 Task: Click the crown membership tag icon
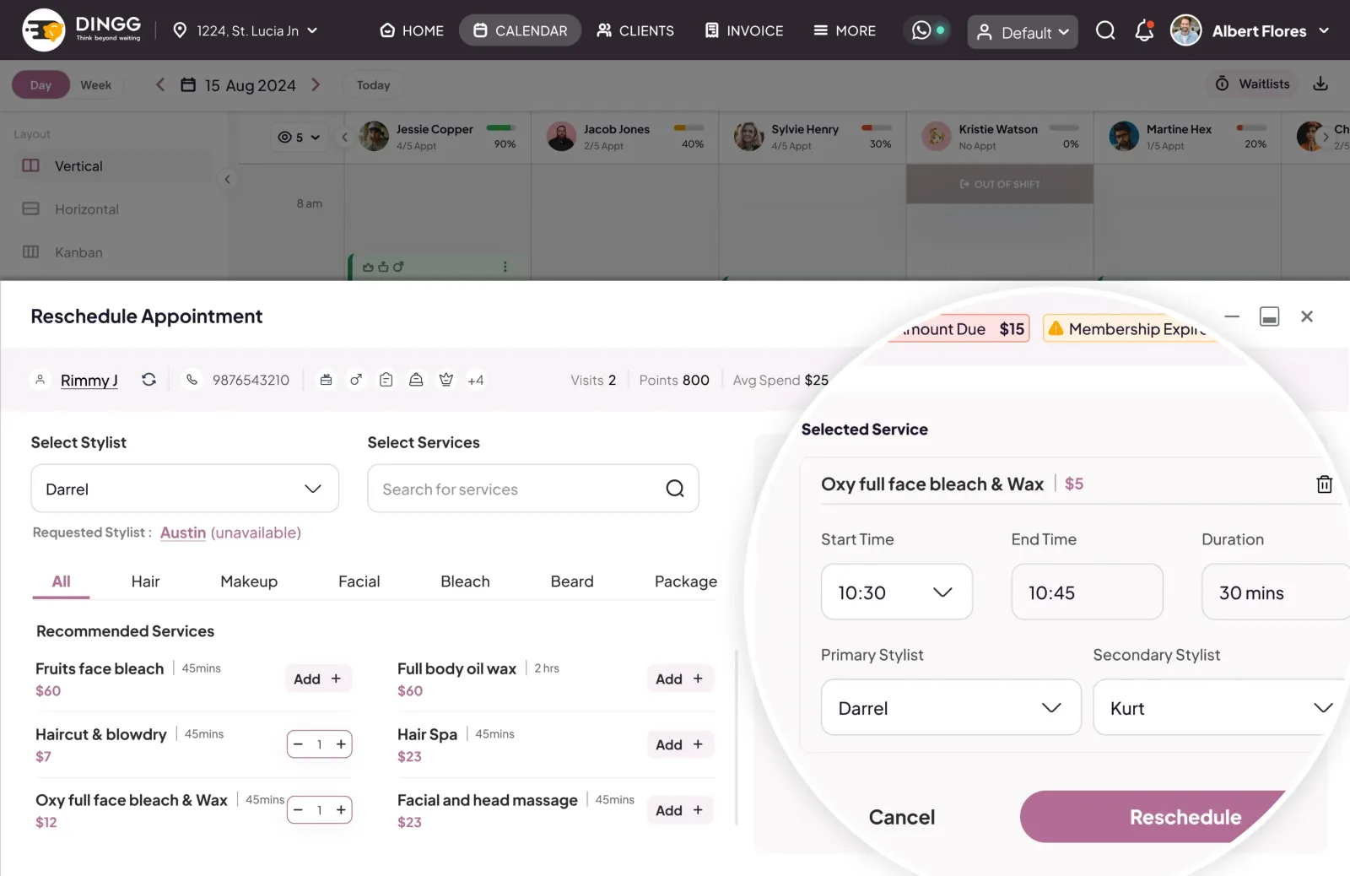pos(446,380)
